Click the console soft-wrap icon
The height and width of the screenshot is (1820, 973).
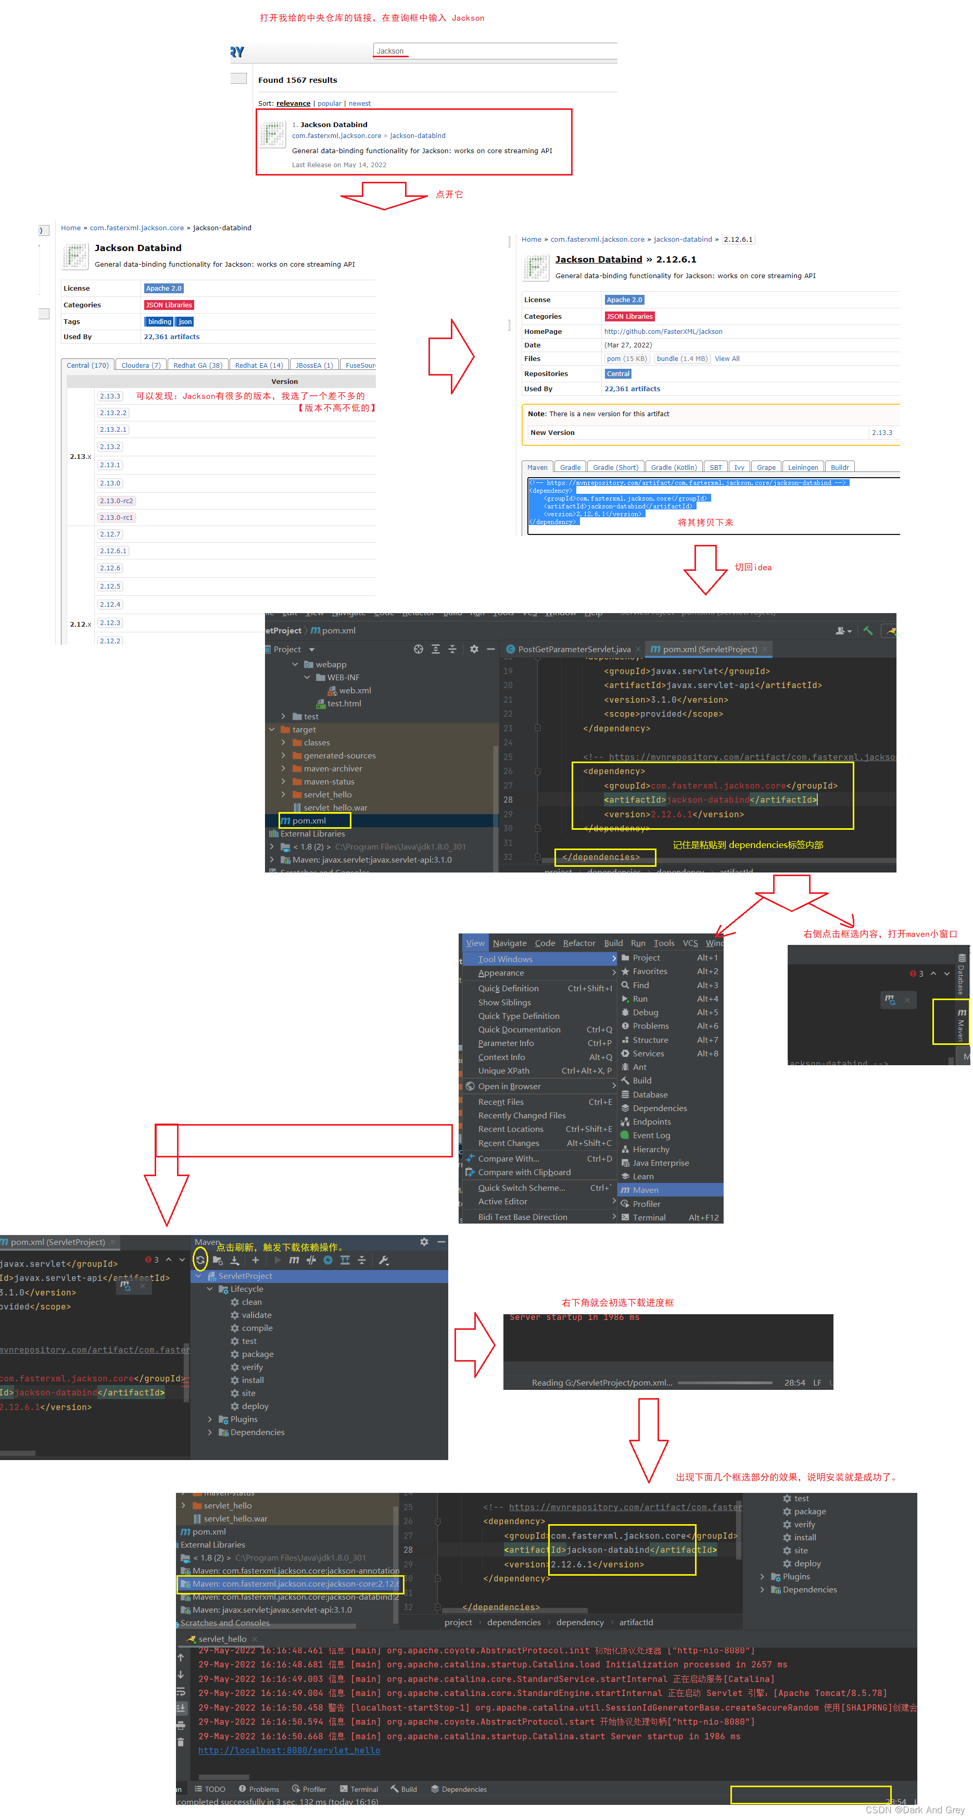click(x=181, y=1691)
